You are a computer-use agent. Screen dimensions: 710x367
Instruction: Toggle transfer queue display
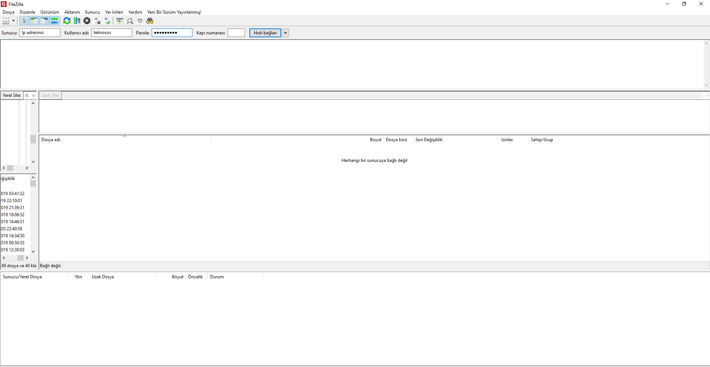coord(54,21)
